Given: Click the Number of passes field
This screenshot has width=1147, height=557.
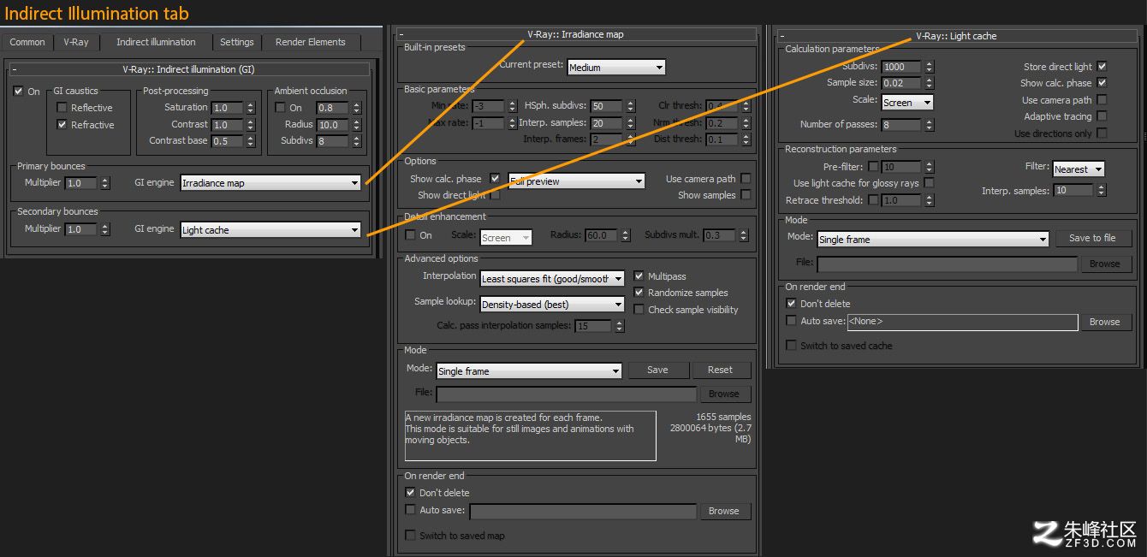Looking at the screenshot, I should pos(900,125).
